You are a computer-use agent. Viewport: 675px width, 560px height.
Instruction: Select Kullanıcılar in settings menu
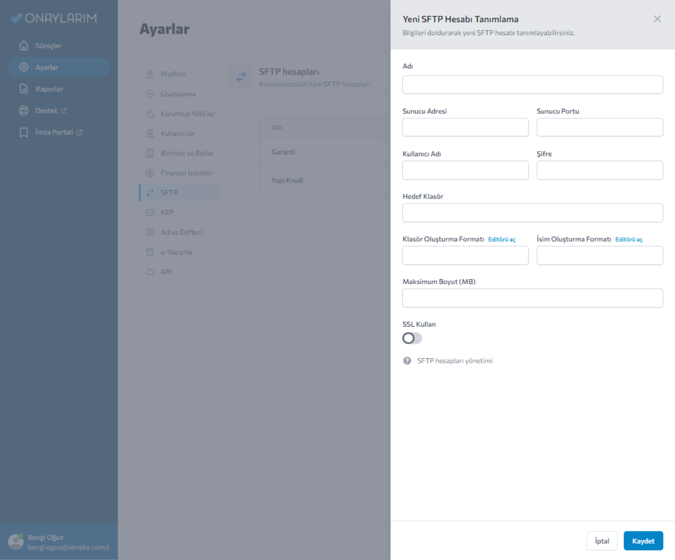(x=177, y=133)
